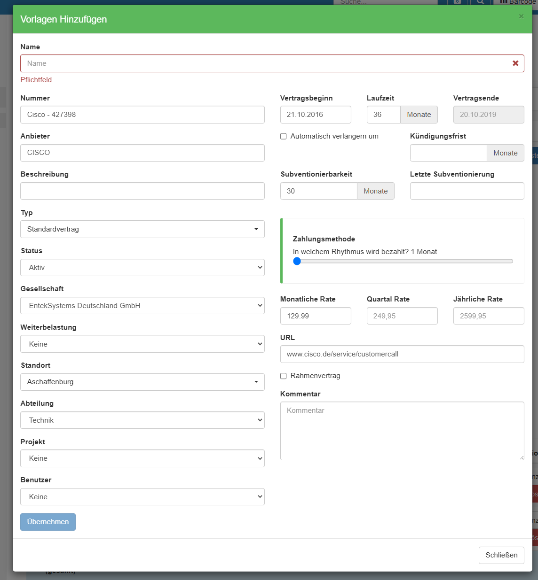The height and width of the screenshot is (580, 538).
Task: Click the Übernehmen button
Action: pyautogui.click(x=48, y=522)
